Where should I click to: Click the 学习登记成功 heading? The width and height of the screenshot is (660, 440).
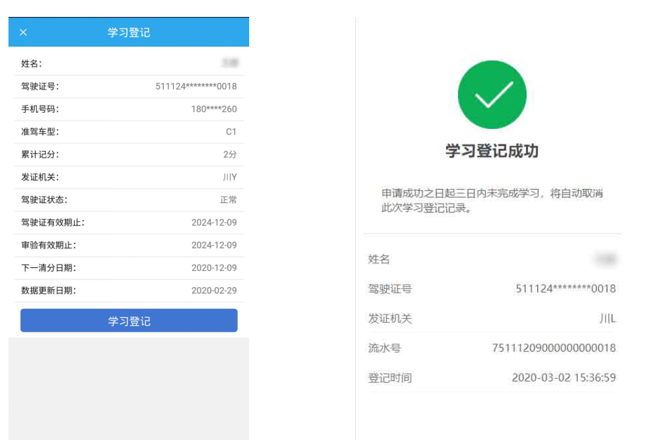tap(492, 151)
